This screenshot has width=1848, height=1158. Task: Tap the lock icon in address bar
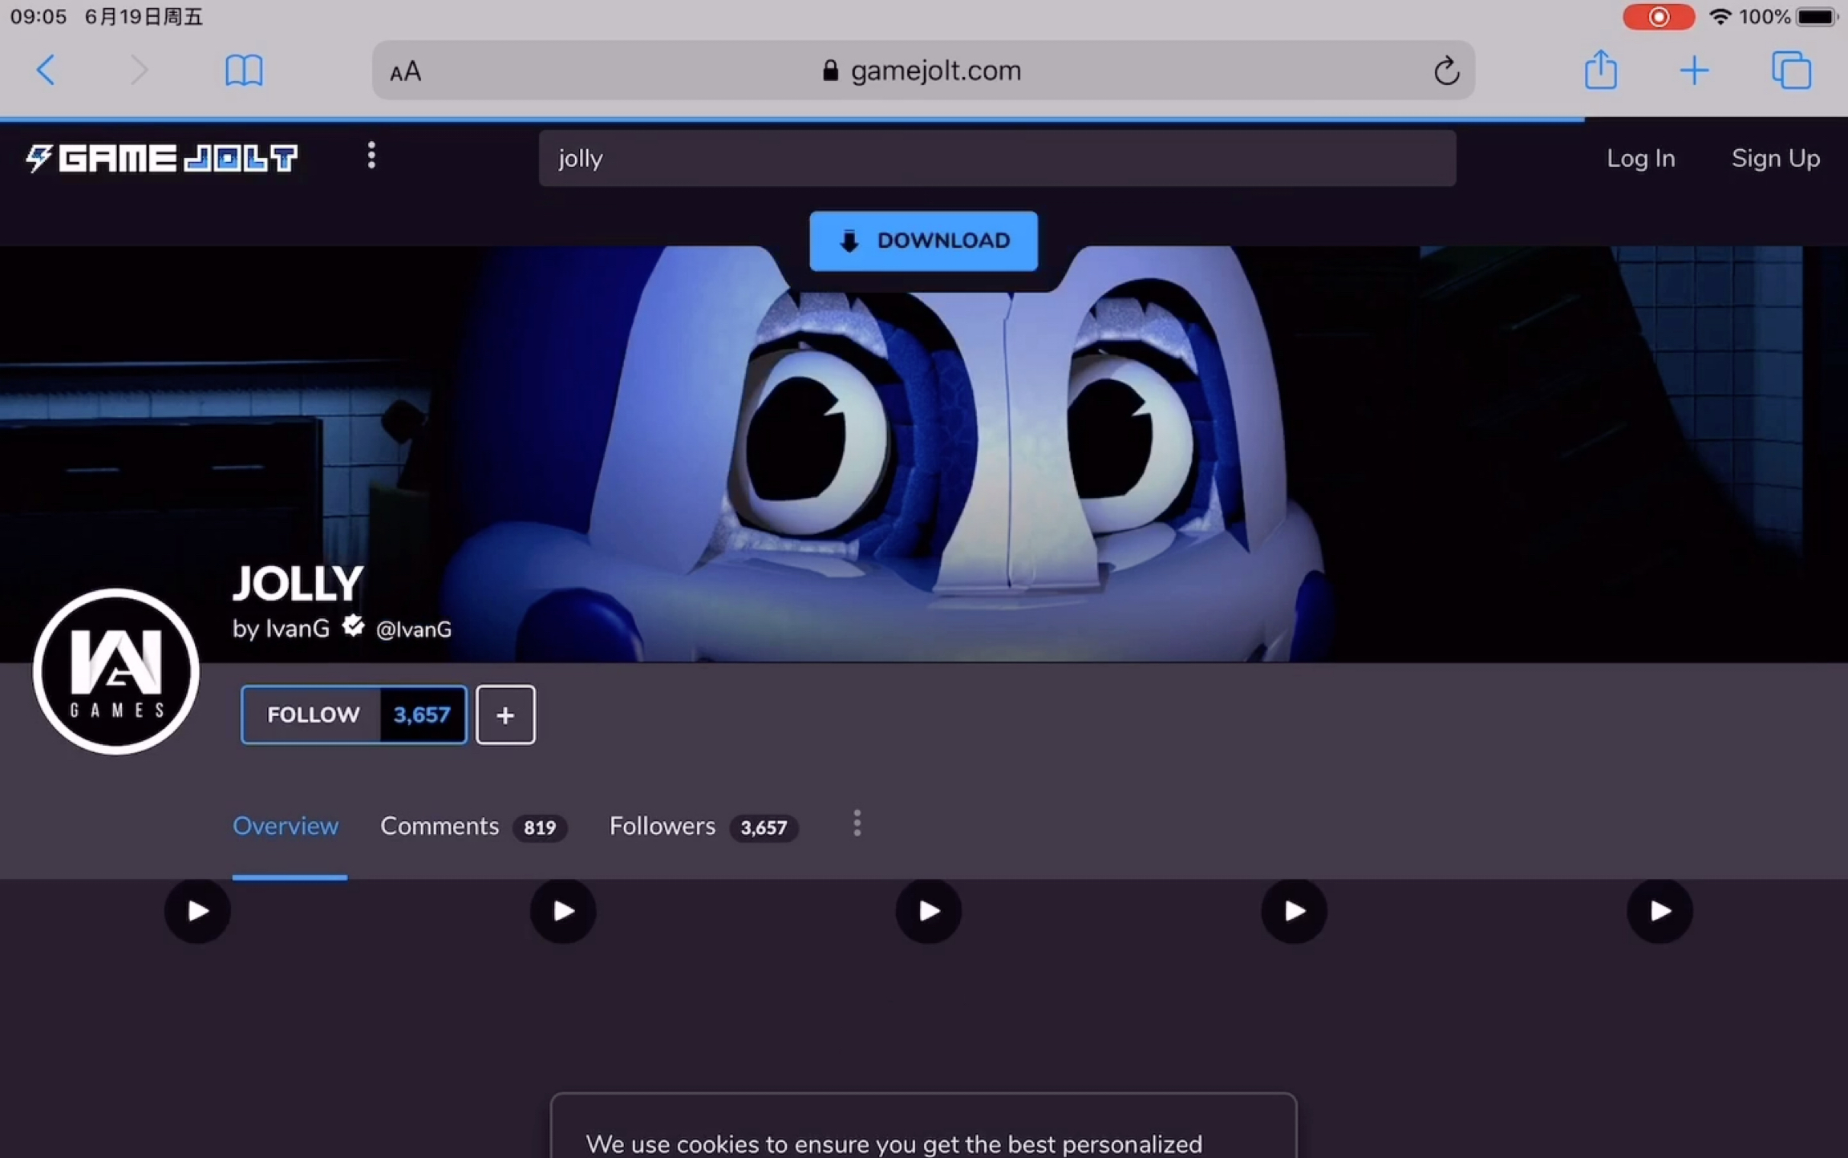(x=830, y=71)
